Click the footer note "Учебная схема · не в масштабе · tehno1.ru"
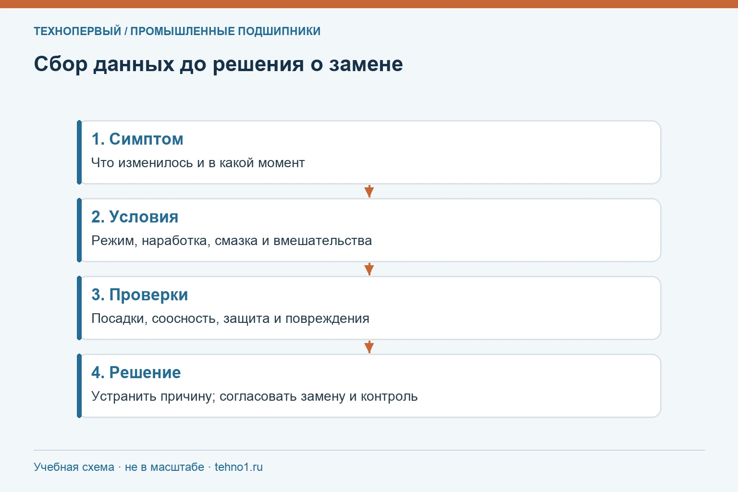 pyautogui.click(x=148, y=467)
